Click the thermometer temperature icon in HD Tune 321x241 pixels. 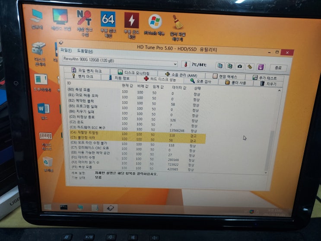186,64
